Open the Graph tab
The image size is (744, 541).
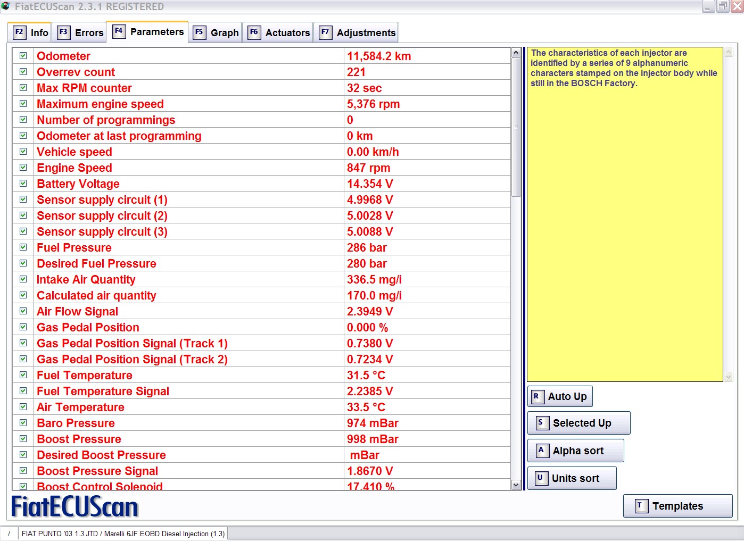point(217,32)
